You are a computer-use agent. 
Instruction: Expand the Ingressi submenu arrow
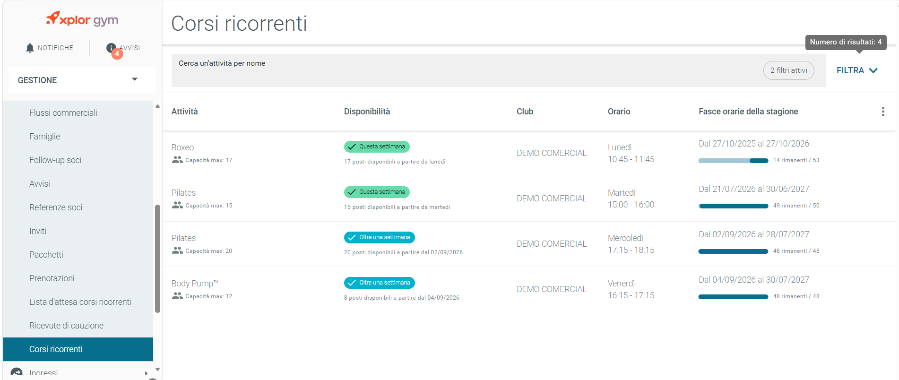146,373
